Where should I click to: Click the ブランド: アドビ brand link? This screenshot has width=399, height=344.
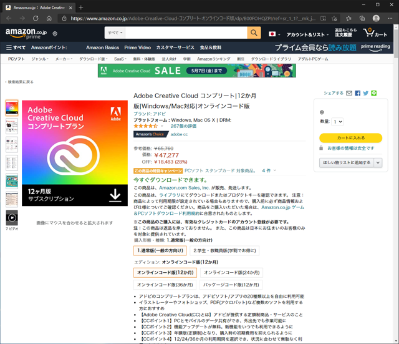pos(150,114)
